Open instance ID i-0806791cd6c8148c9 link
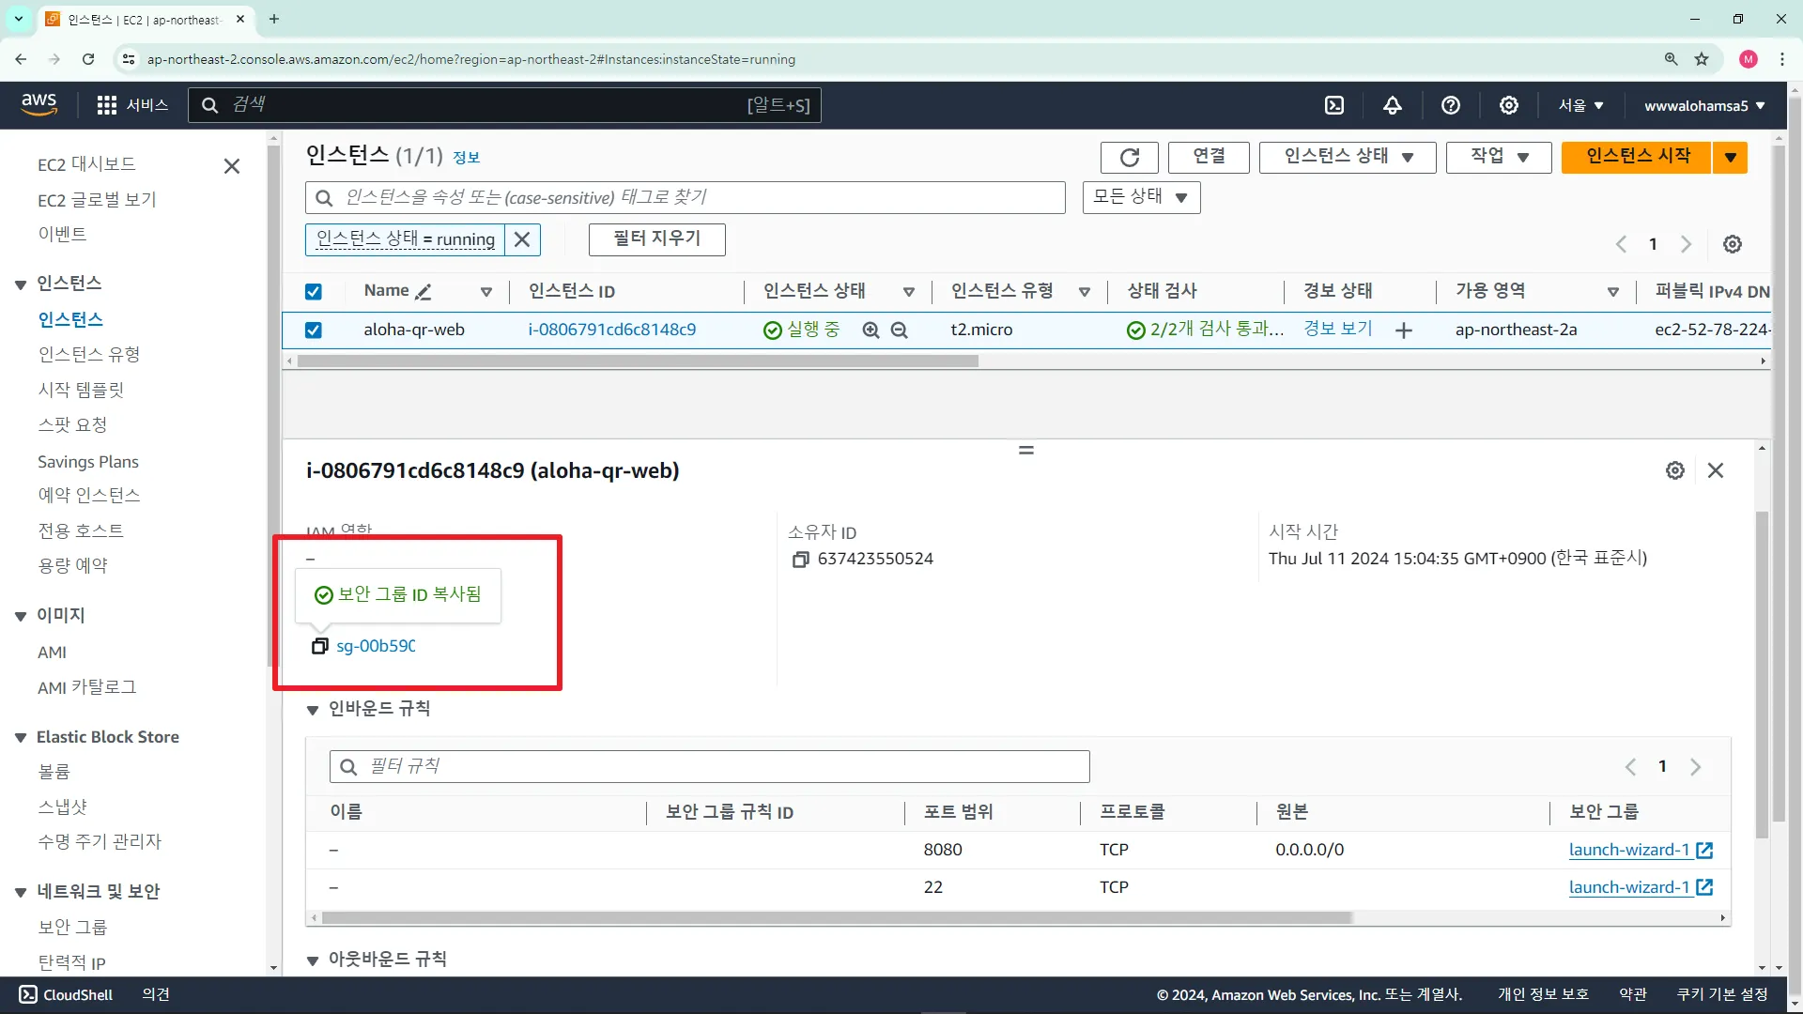Image resolution: width=1803 pixels, height=1014 pixels. pos(611,330)
